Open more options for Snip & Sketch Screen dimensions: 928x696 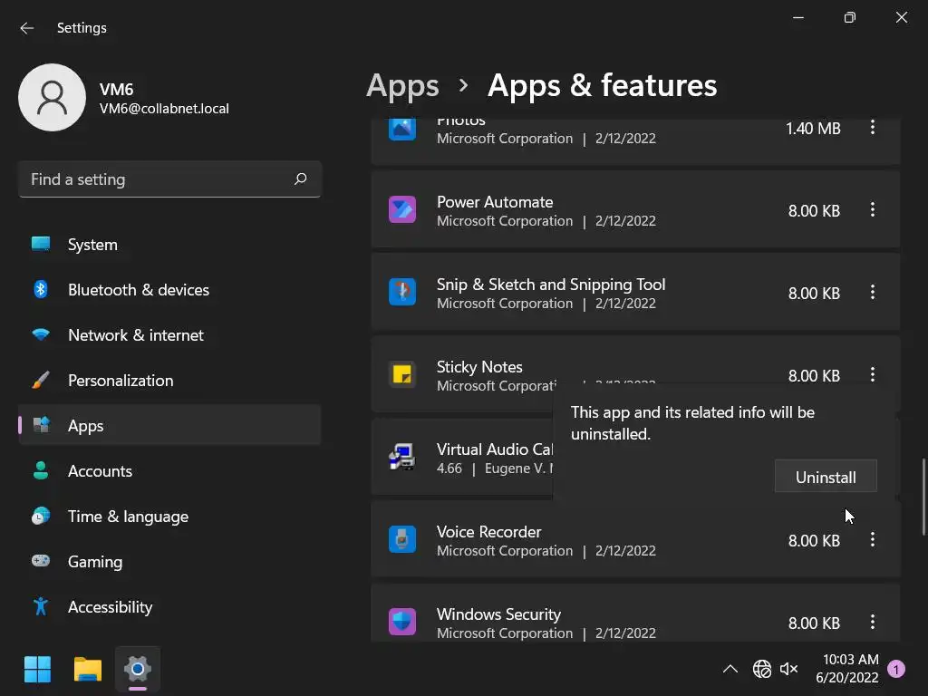click(873, 293)
